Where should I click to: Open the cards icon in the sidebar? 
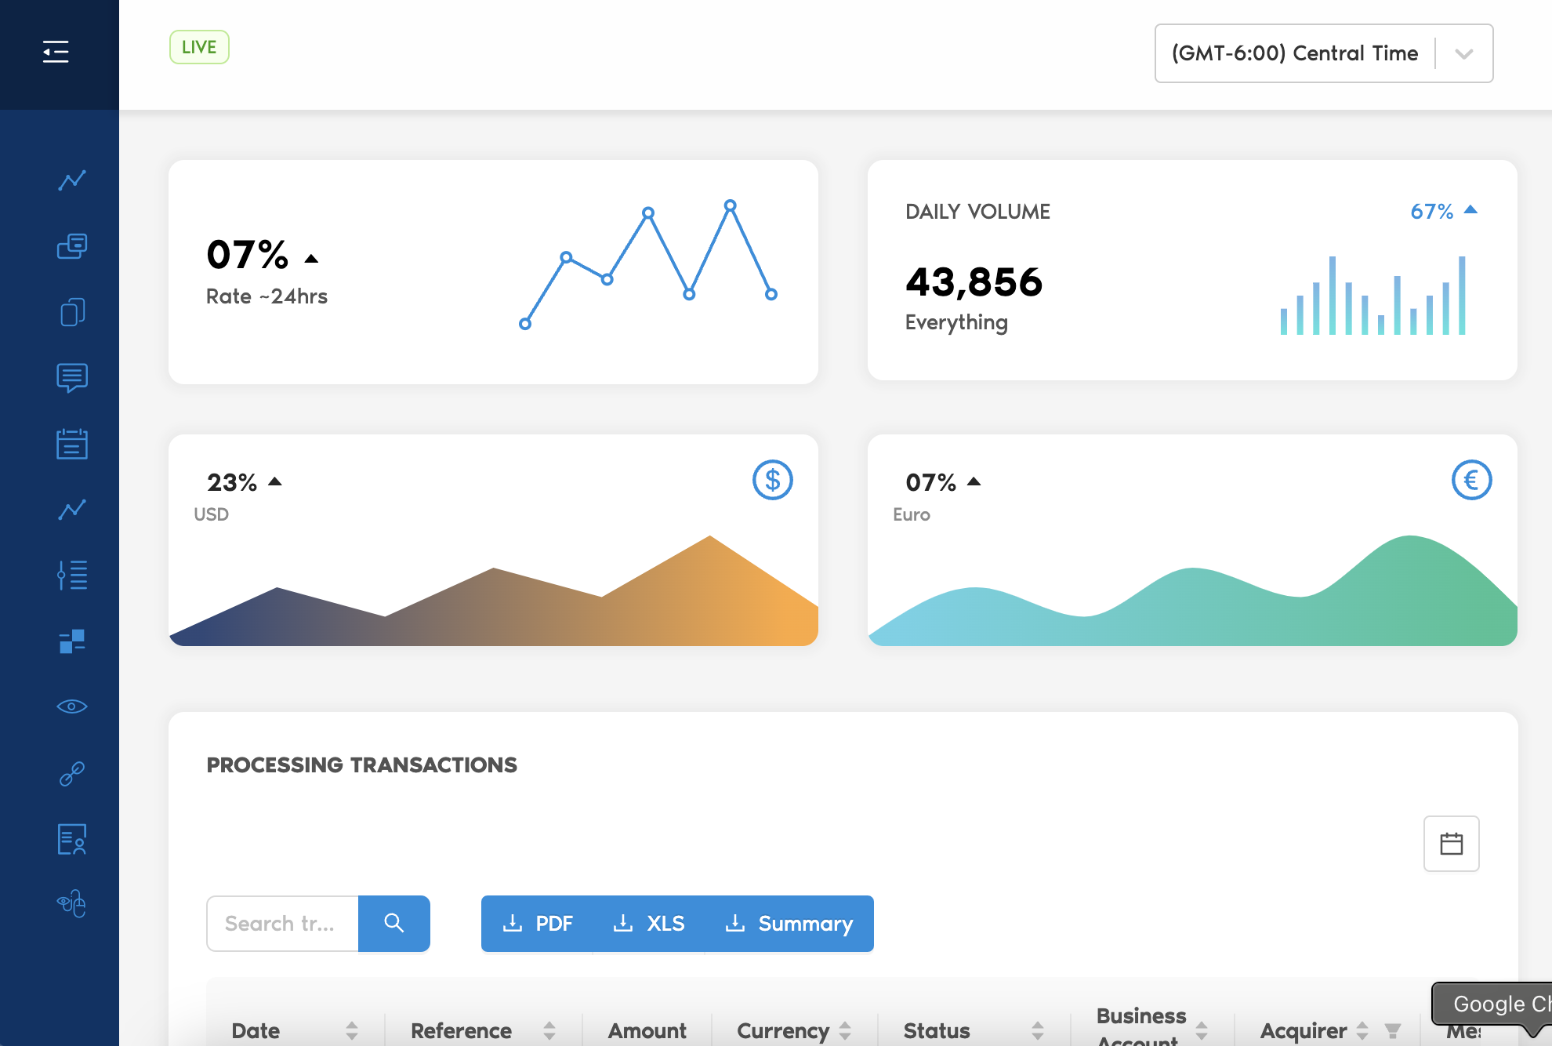click(x=72, y=246)
